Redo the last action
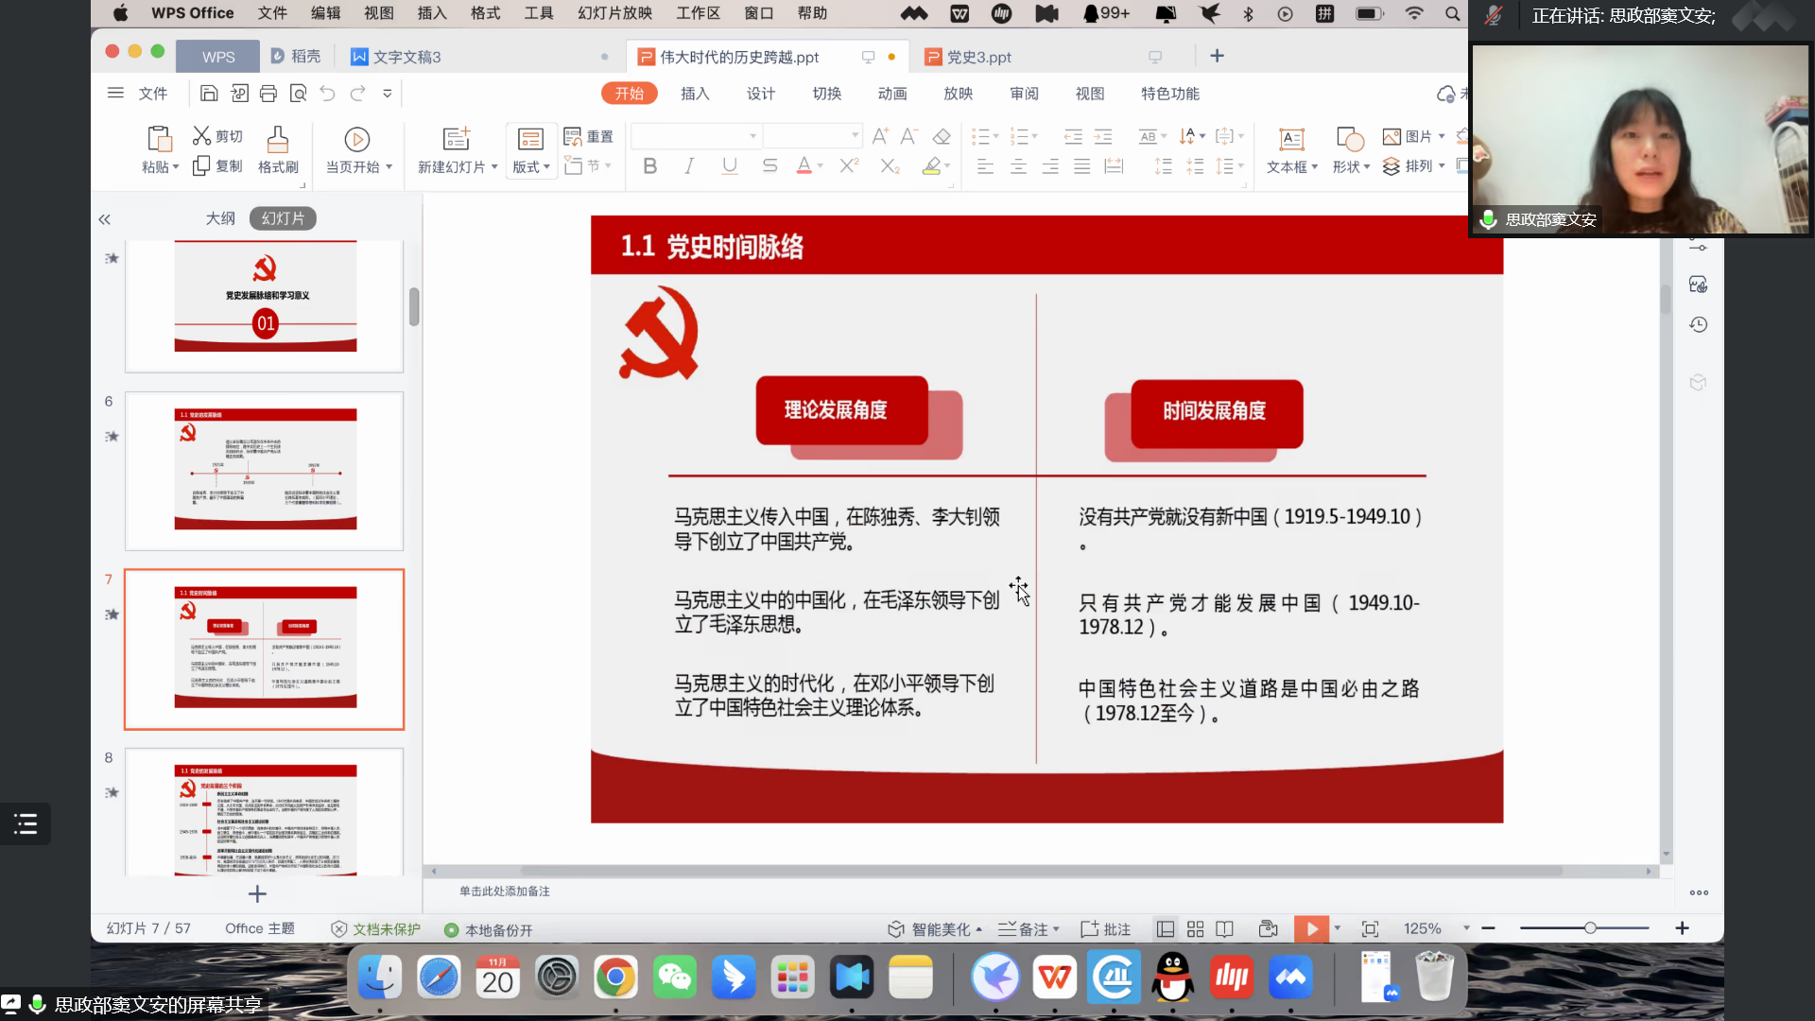Screen dimensions: 1815x1021 point(357,94)
